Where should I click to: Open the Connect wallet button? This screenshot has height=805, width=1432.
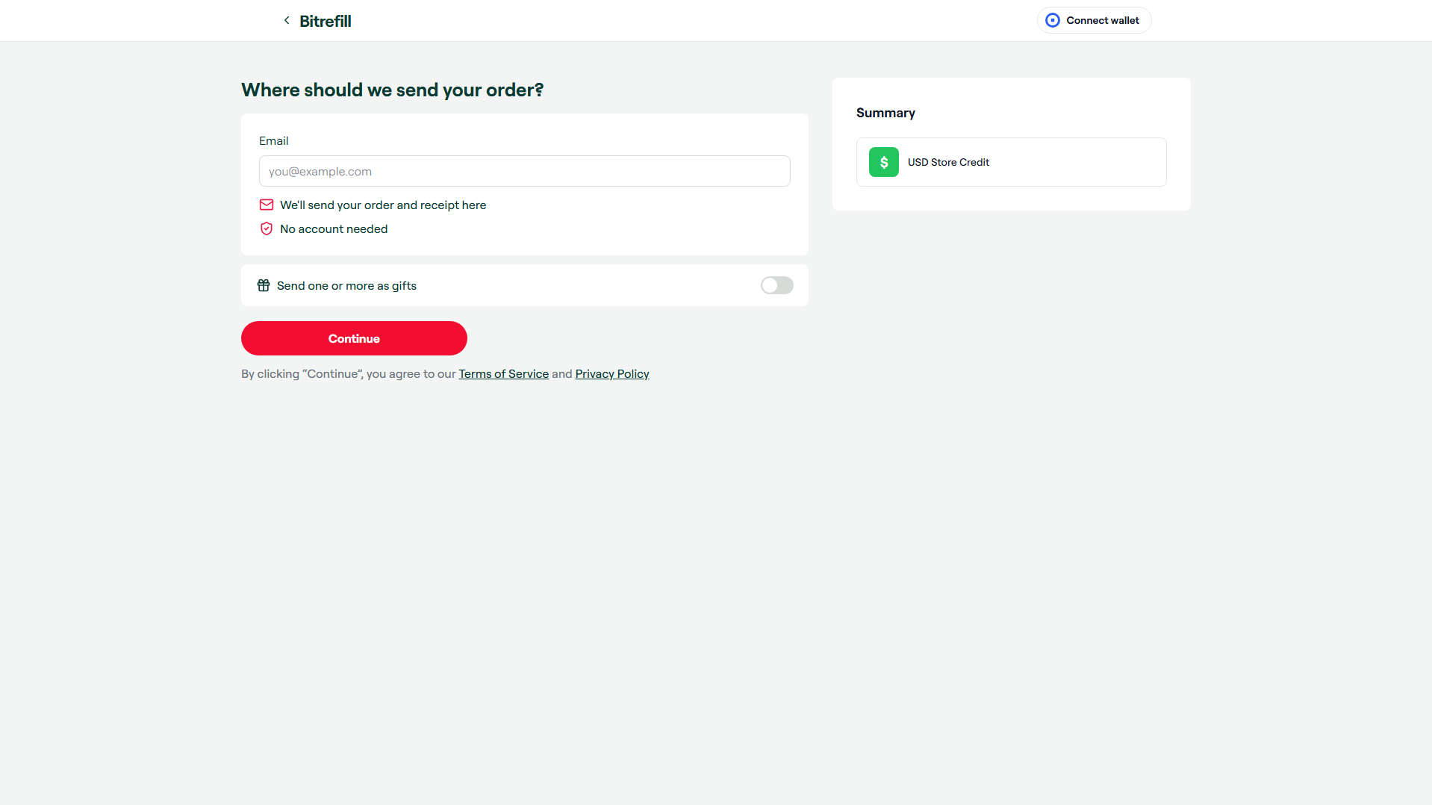tap(1094, 20)
